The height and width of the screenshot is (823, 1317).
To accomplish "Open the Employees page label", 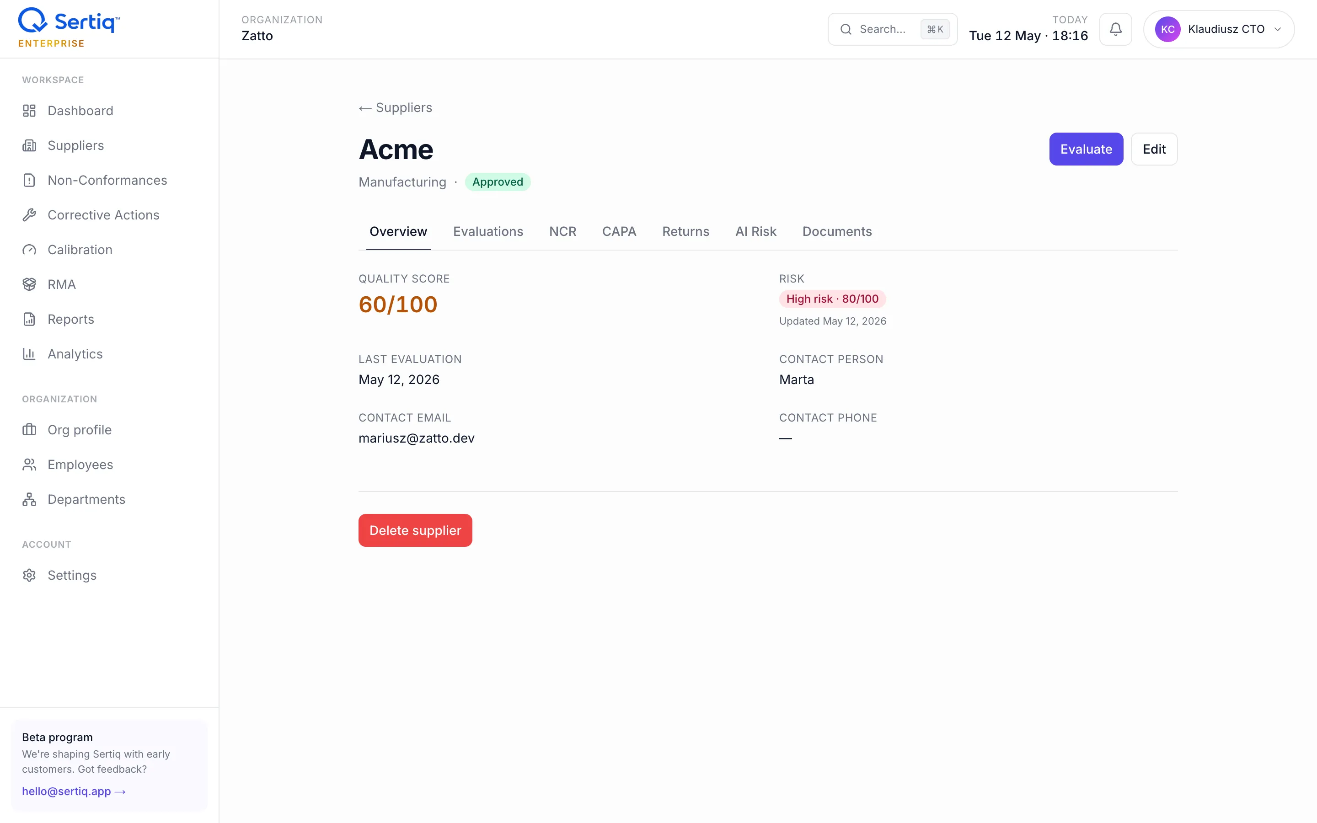I will click(x=80, y=465).
